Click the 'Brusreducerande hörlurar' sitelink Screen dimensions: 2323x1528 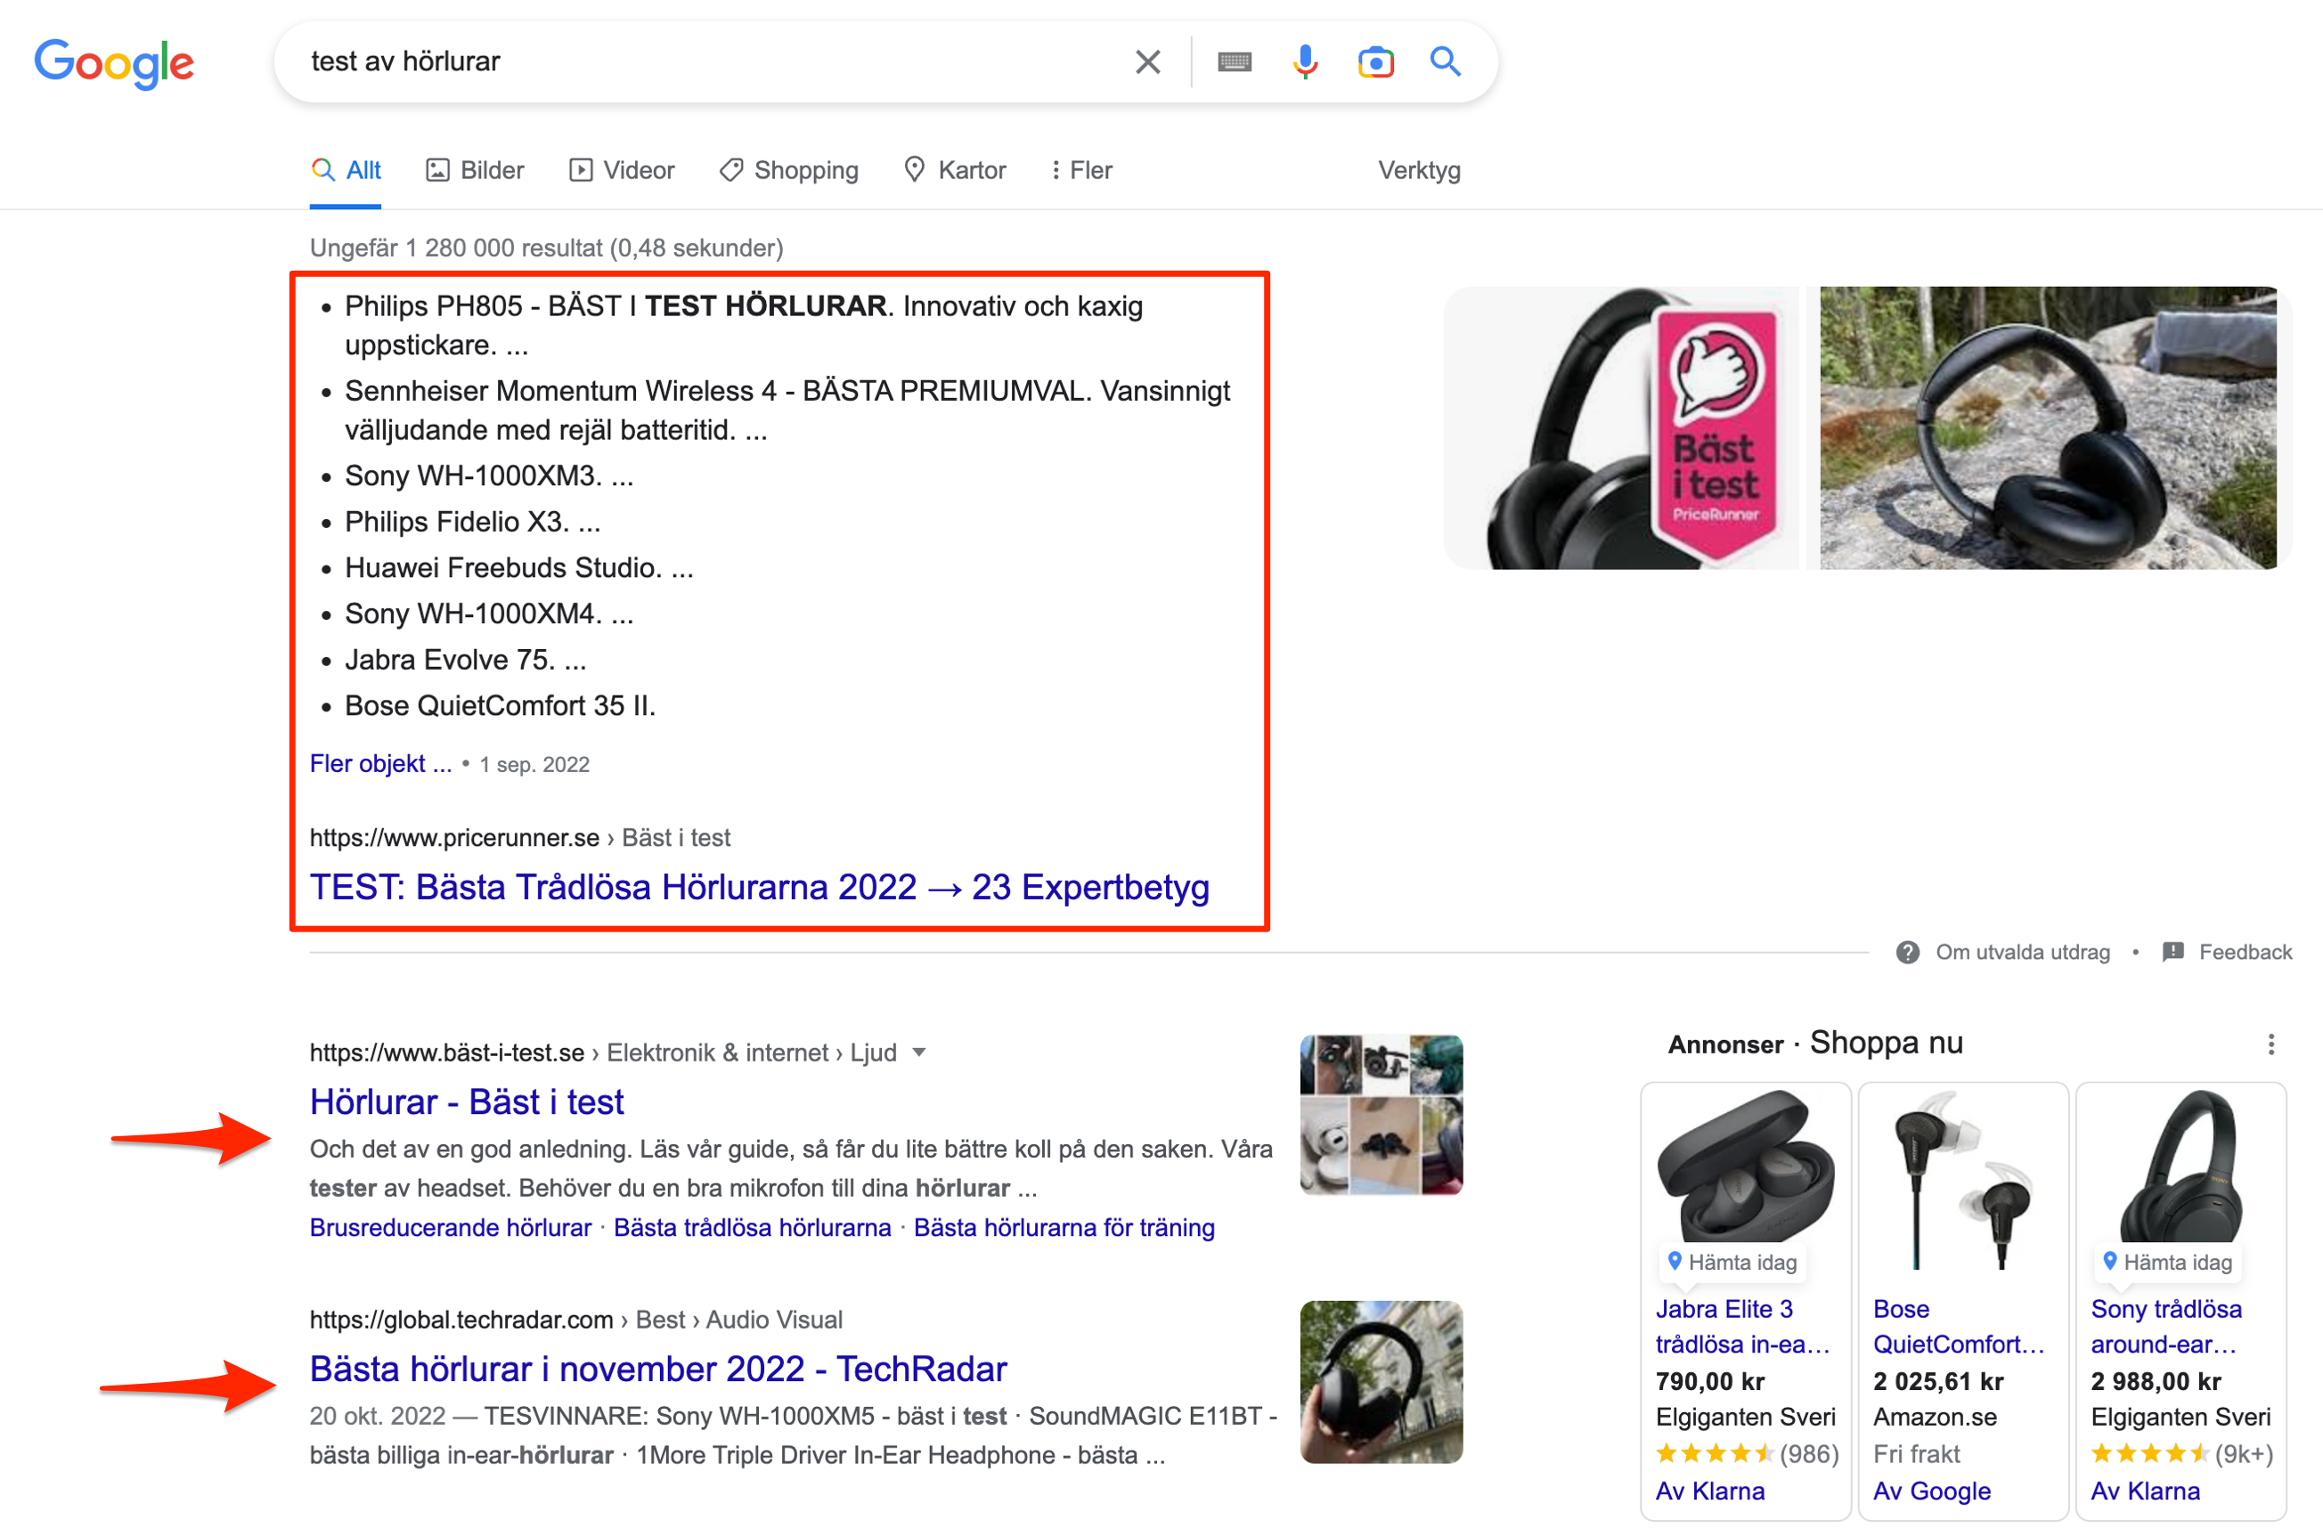450,1227
